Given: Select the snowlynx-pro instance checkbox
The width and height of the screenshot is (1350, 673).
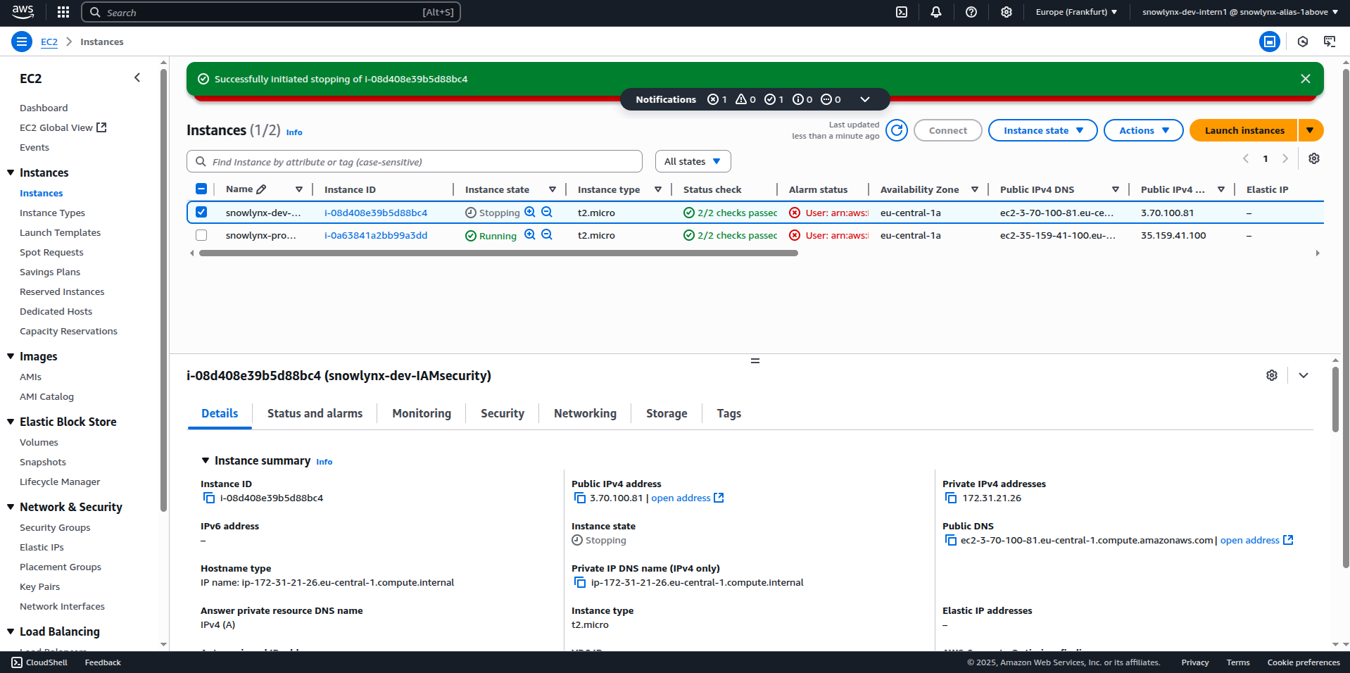Looking at the screenshot, I should click(x=201, y=235).
